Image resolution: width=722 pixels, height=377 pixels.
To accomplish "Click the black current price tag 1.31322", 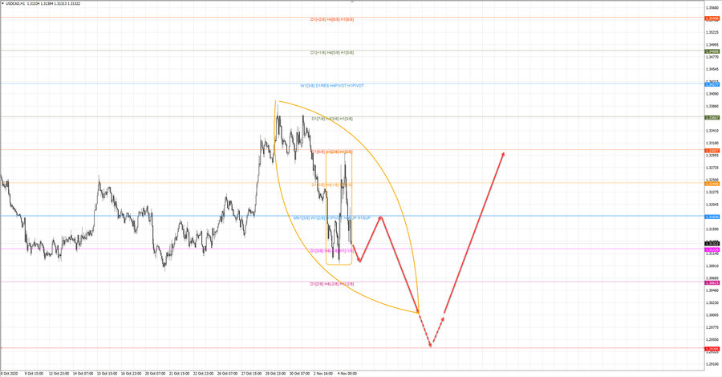I will click(x=712, y=244).
